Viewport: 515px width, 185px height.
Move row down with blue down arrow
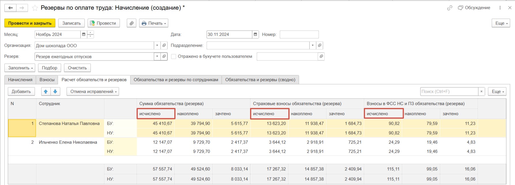point(55,91)
